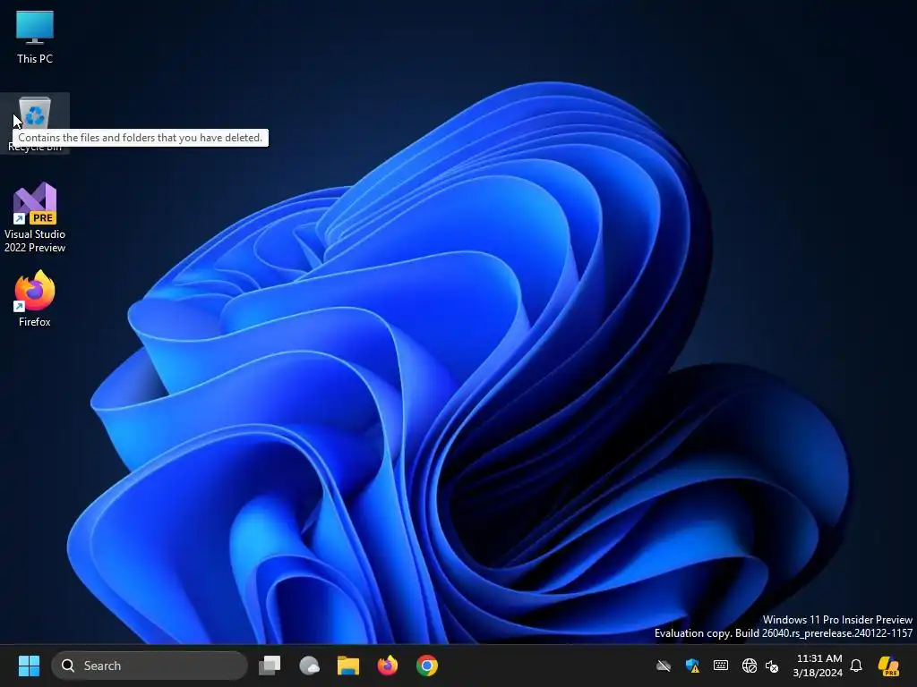
Task: Click the taskbar Search box
Action: pos(150,666)
